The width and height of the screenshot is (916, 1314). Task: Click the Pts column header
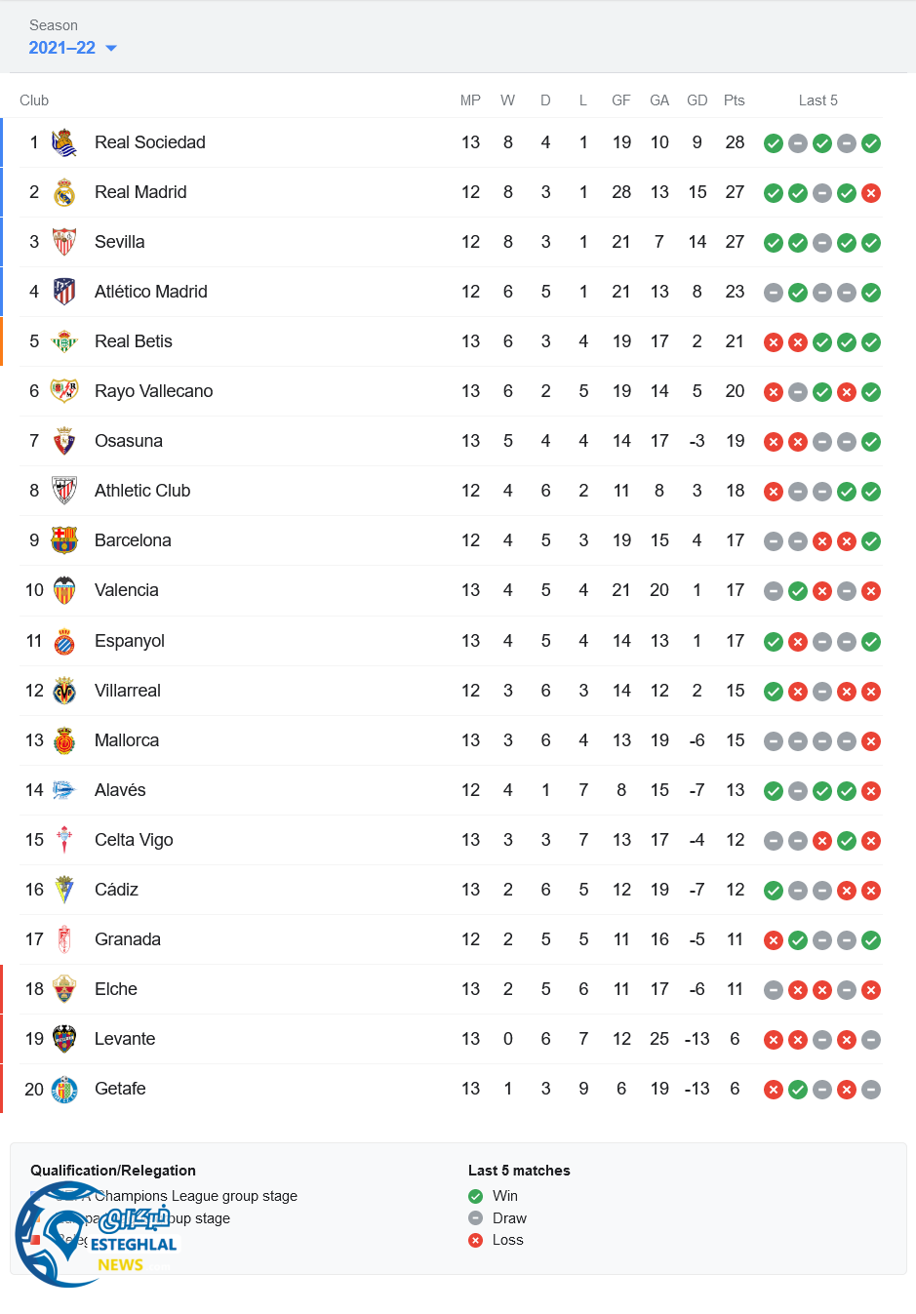[x=735, y=100]
